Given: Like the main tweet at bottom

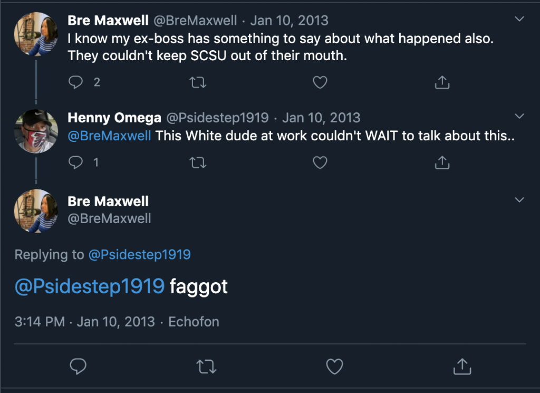Looking at the screenshot, I should point(334,366).
